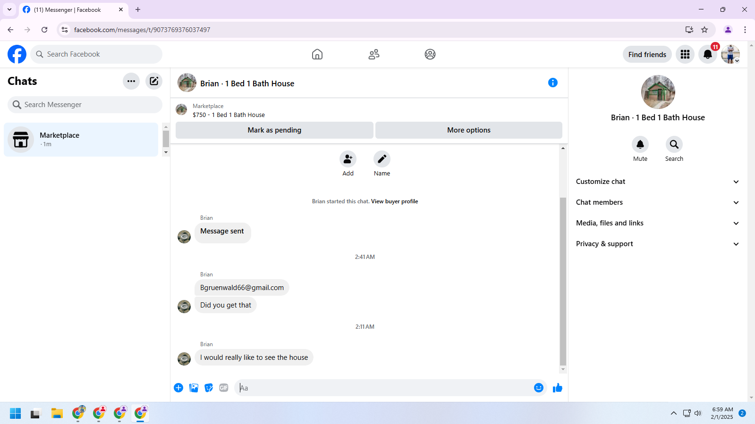View site information icon in address bar
The height and width of the screenshot is (424, 755).
pyautogui.click(x=65, y=30)
